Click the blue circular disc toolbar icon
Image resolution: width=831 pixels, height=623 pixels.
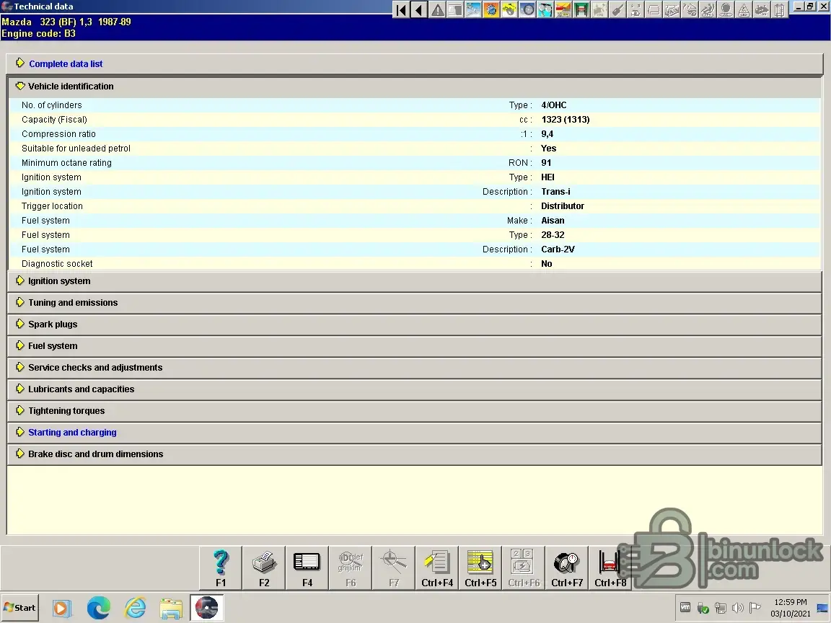pos(527,9)
